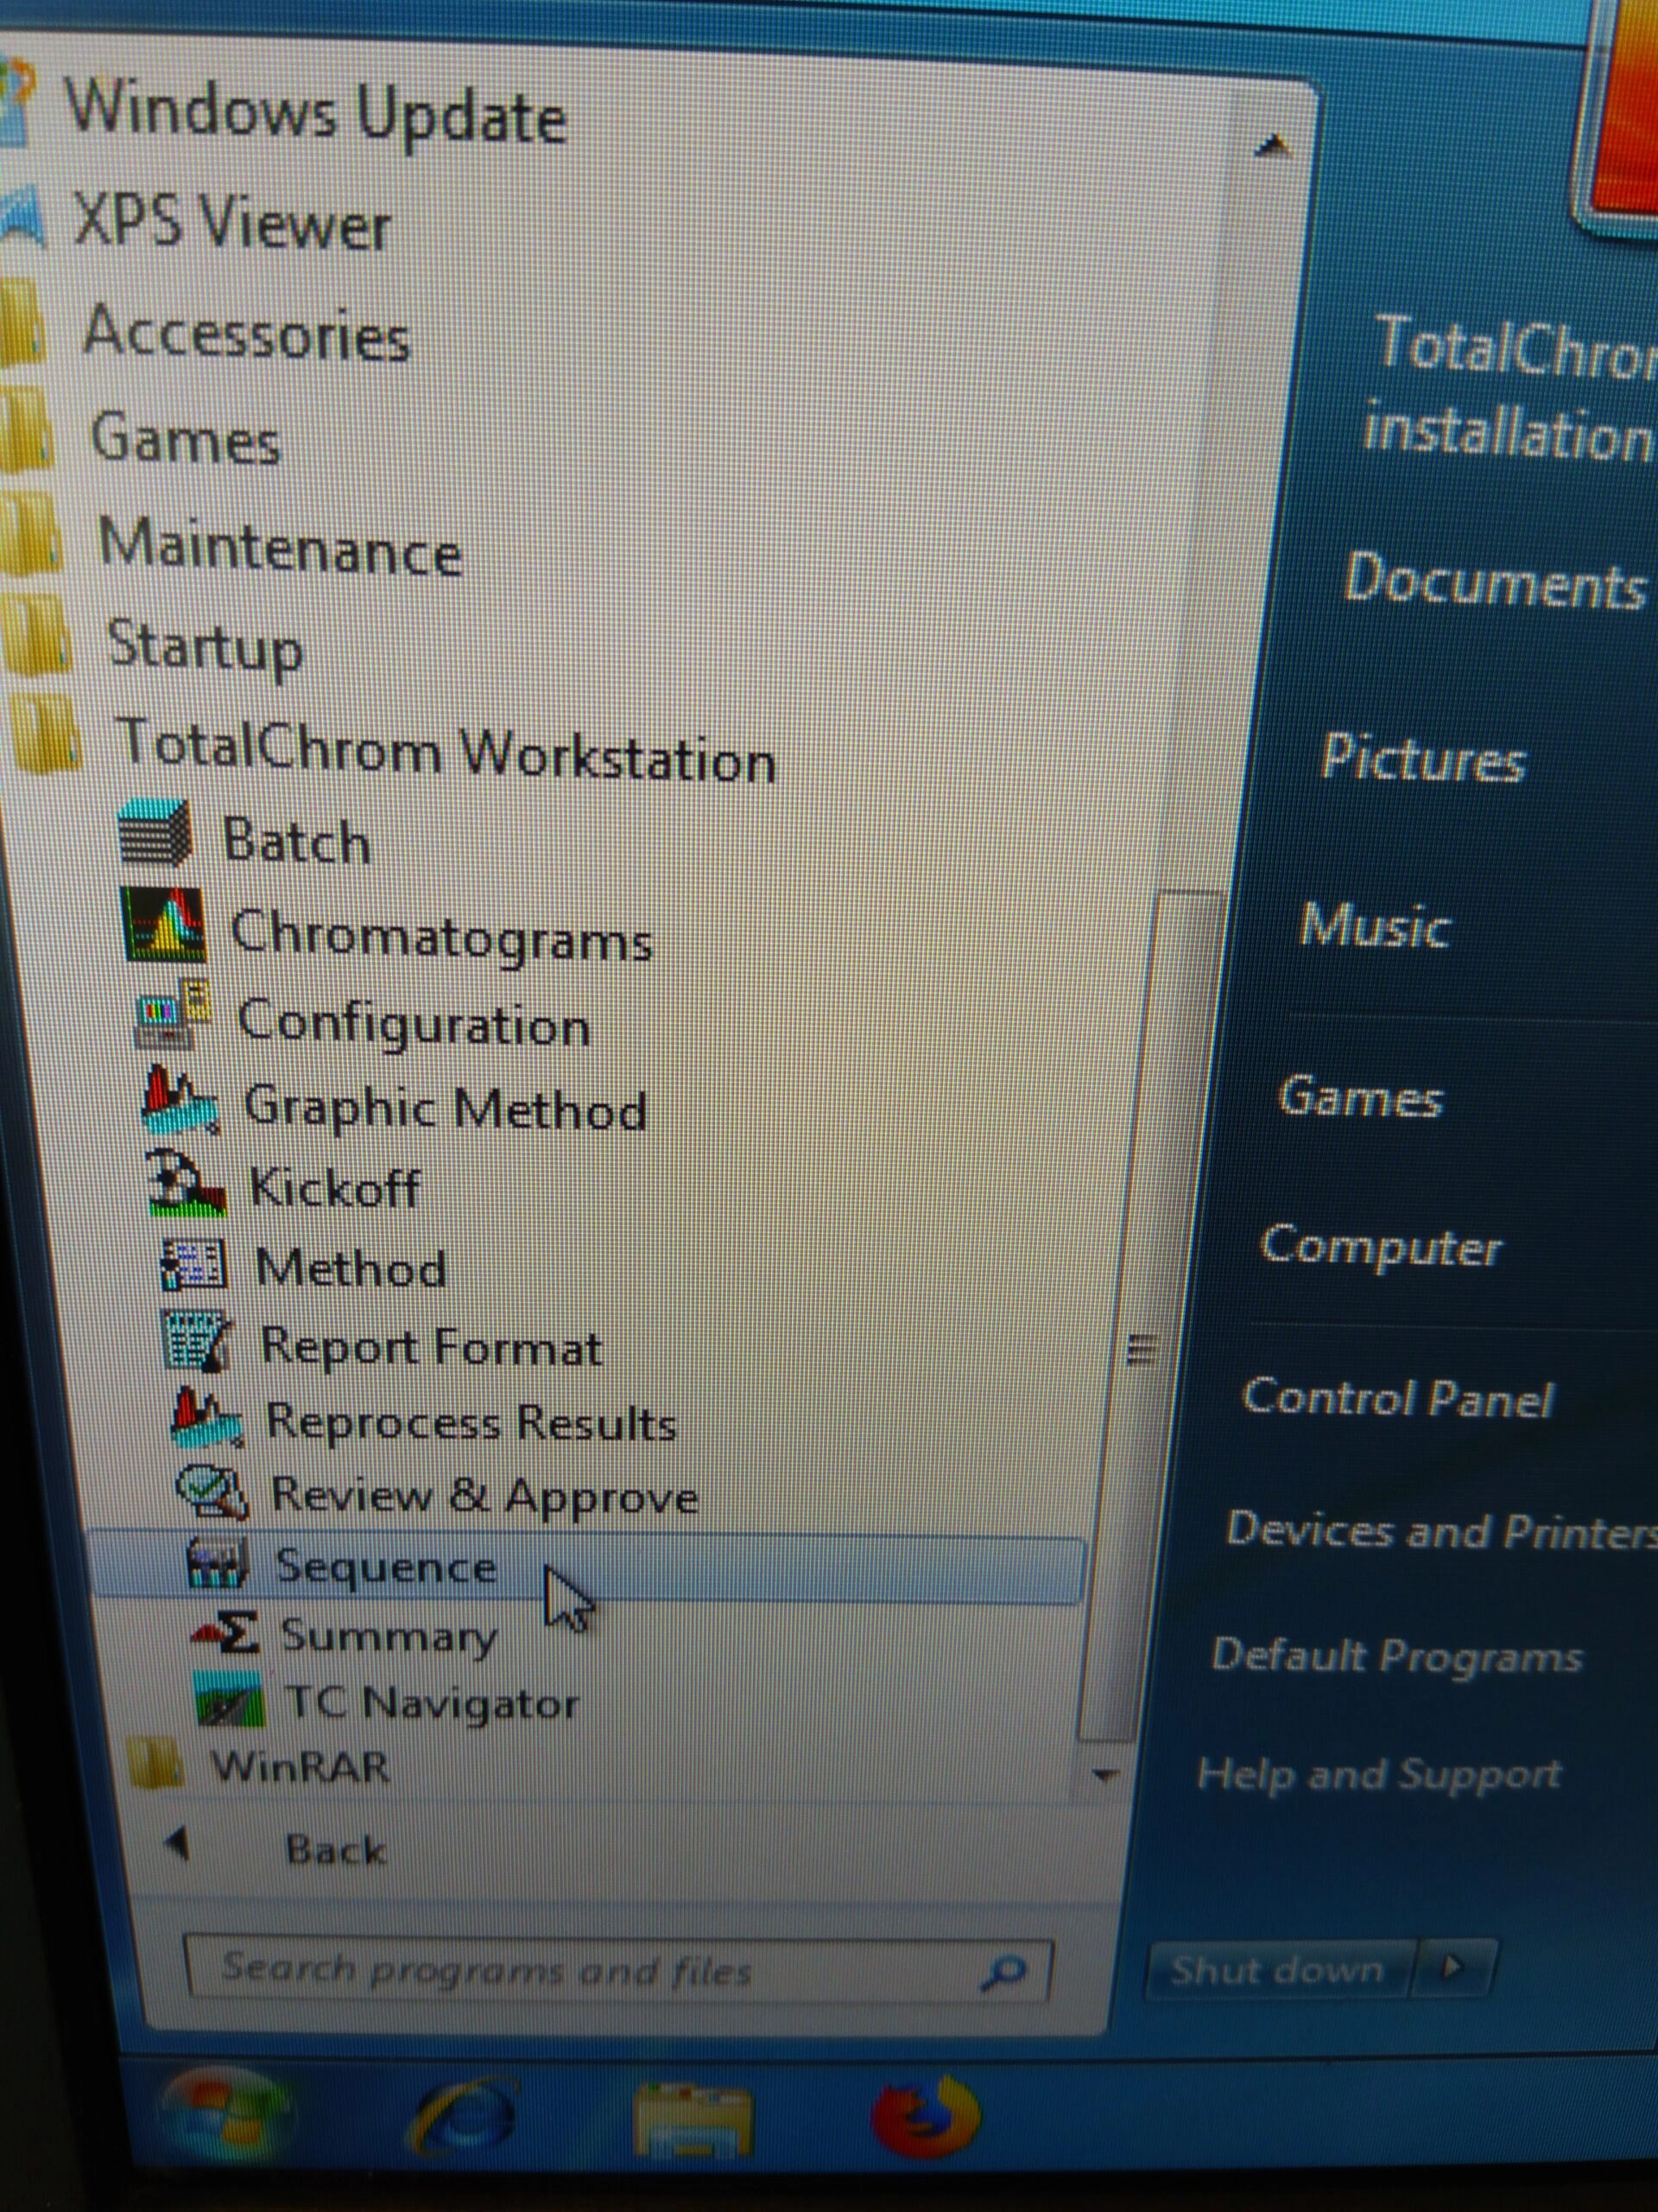This screenshot has width=1658, height=2212.
Task: Start the Graphic Method editor
Action: pyautogui.click(x=445, y=1109)
